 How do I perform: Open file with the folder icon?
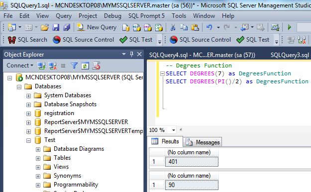[45, 27]
